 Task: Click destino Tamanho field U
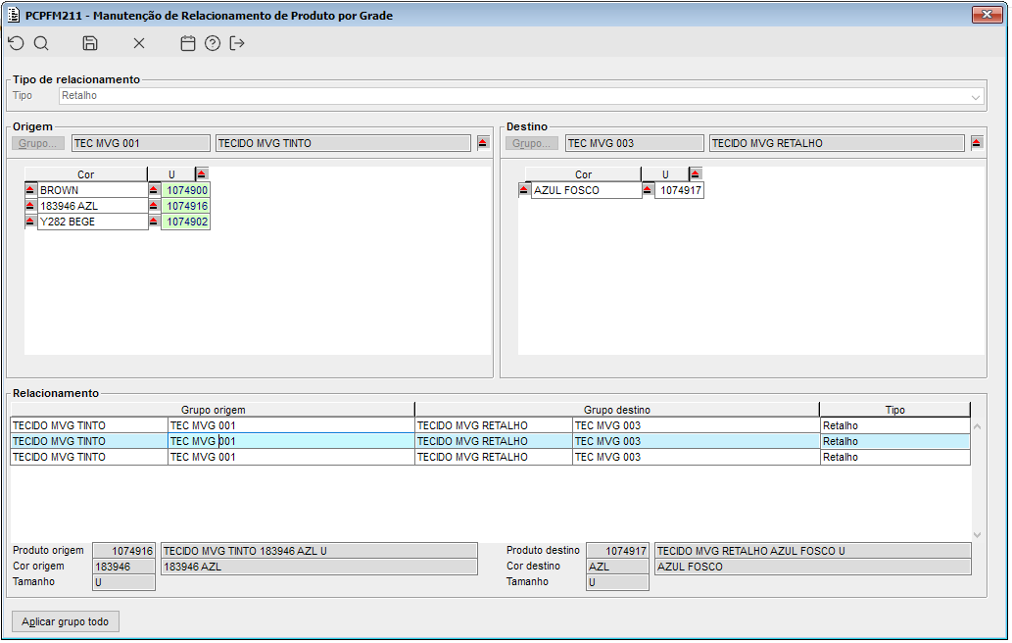point(617,582)
